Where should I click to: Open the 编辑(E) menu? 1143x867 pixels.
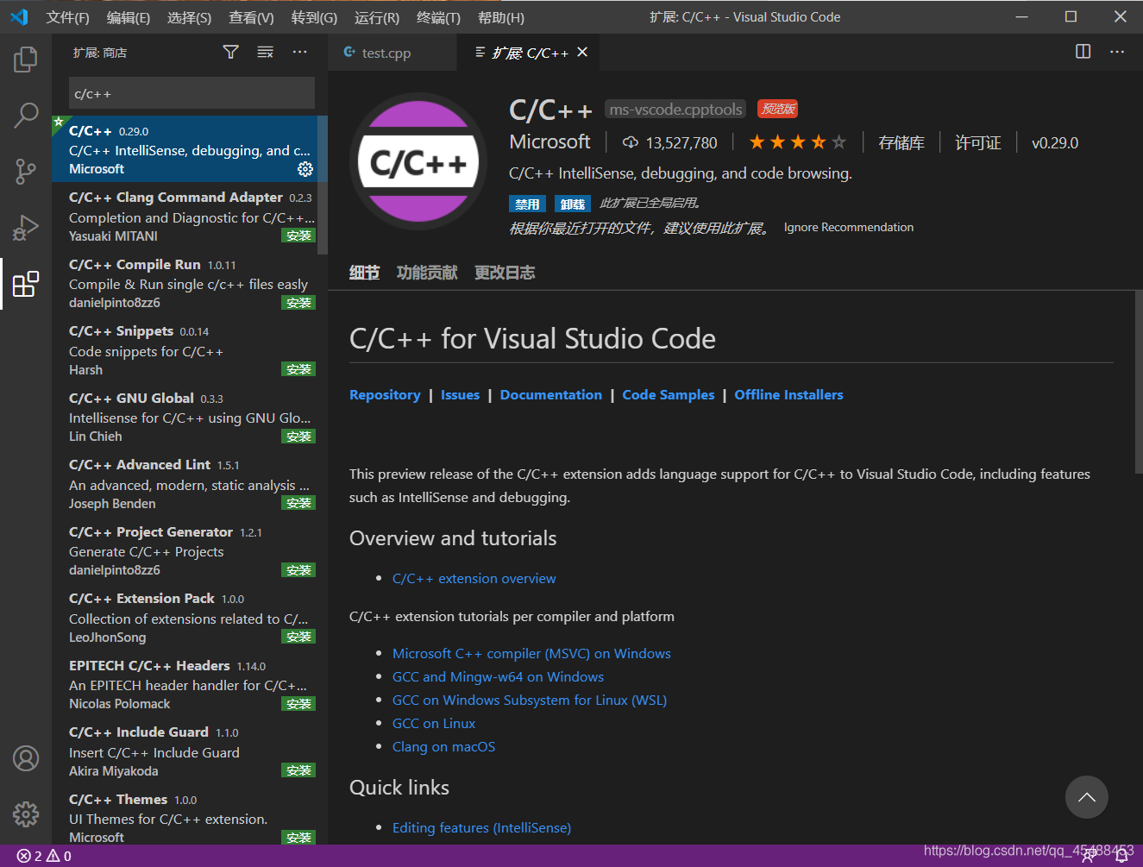(x=129, y=17)
